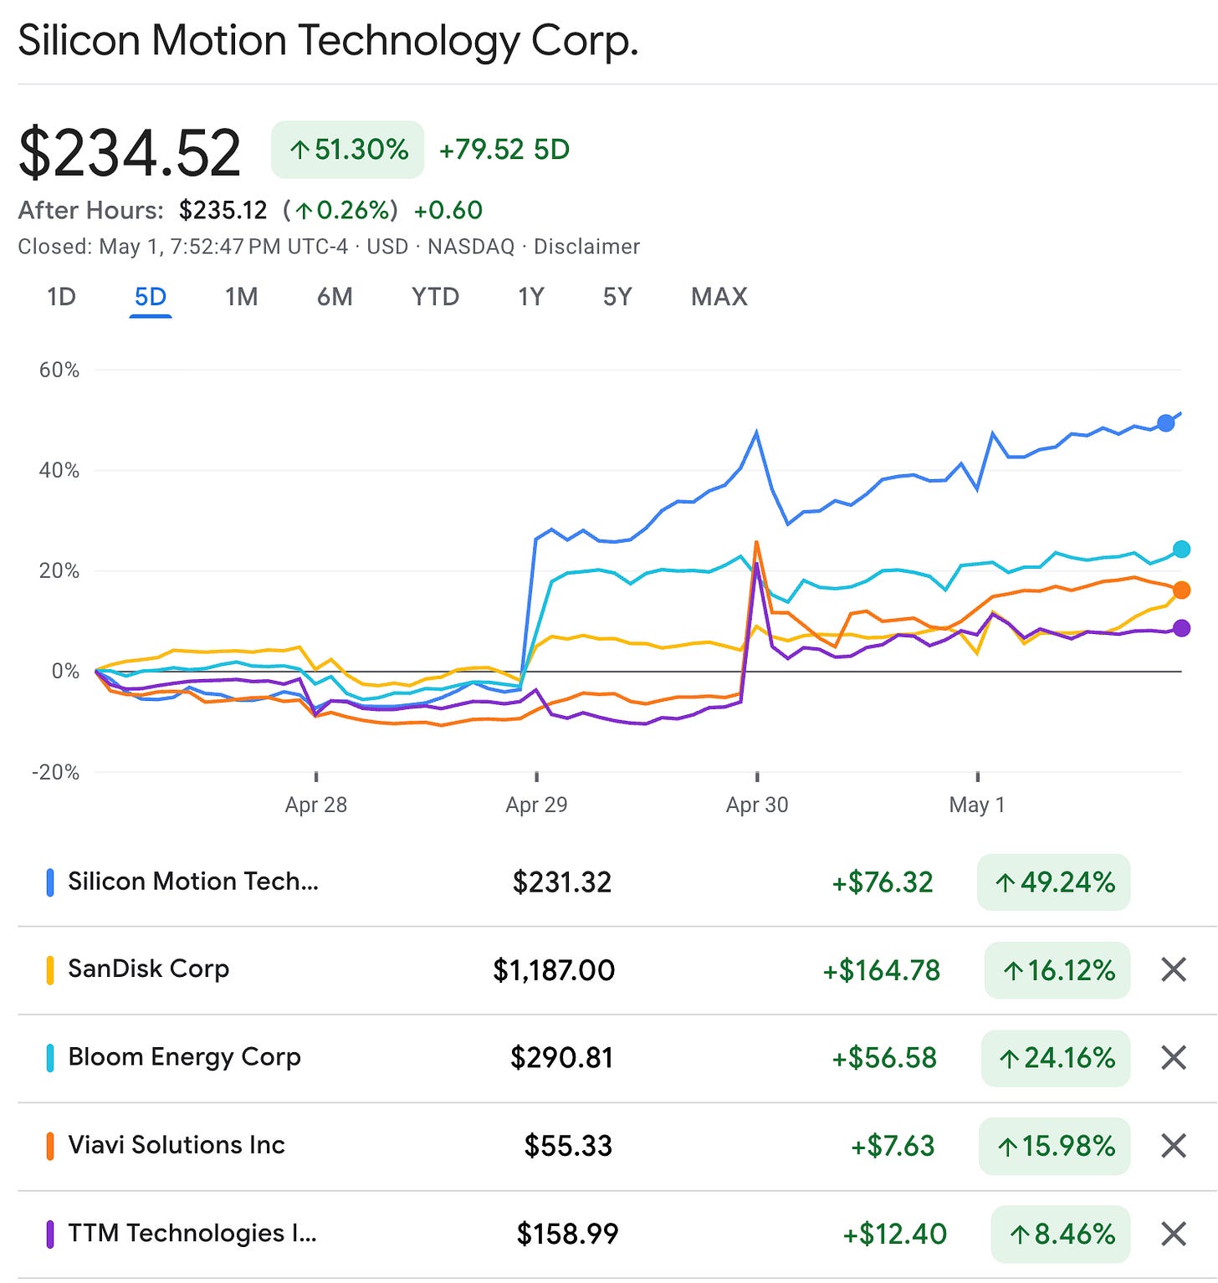The height and width of the screenshot is (1283, 1218).
Task: Switch to YTD range
Action: point(435,297)
